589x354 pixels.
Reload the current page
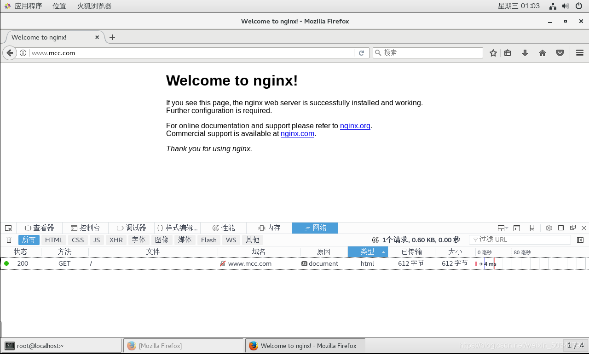click(362, 53)
